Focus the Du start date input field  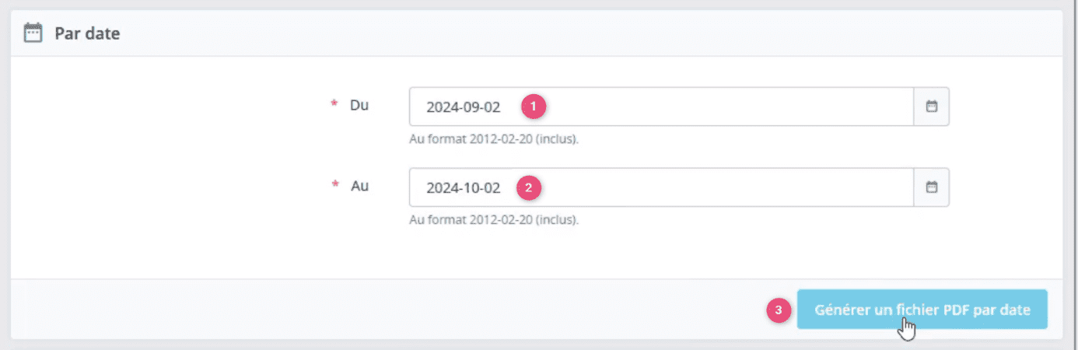(661, 107)
